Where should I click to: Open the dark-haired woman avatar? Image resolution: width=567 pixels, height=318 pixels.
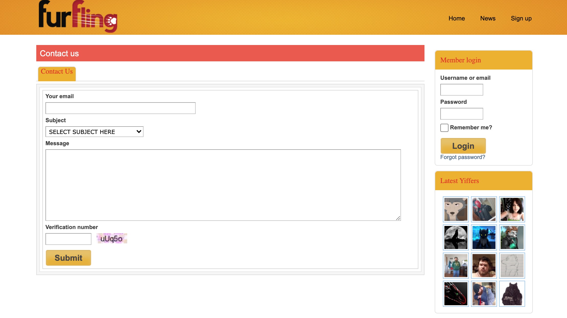[x=512, y=209]
